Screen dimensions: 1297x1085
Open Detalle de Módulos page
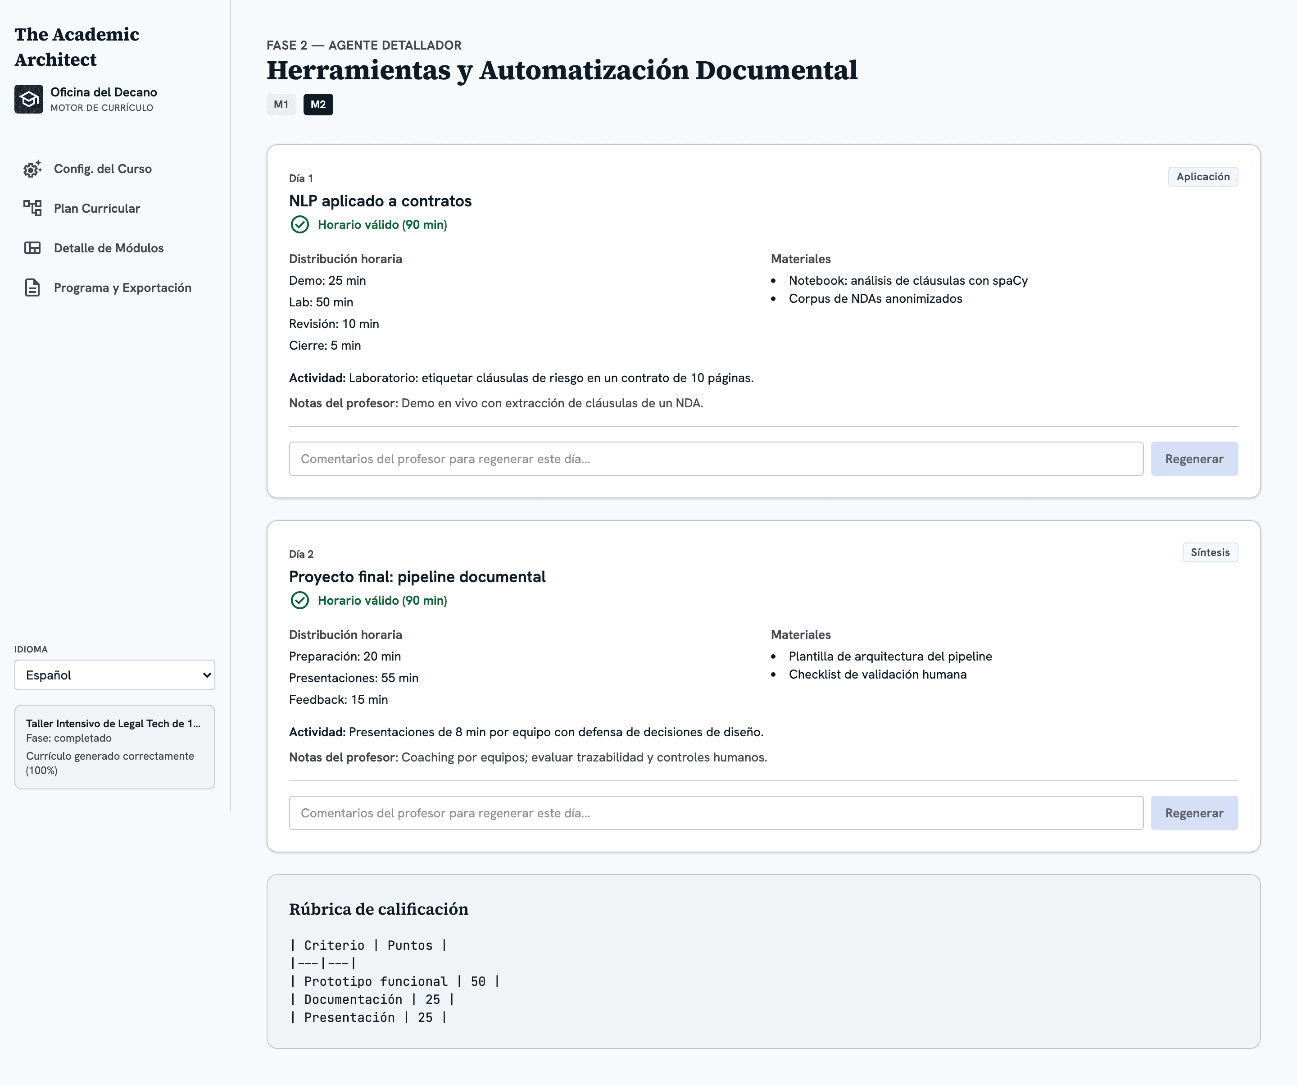(x=115, y=248)
